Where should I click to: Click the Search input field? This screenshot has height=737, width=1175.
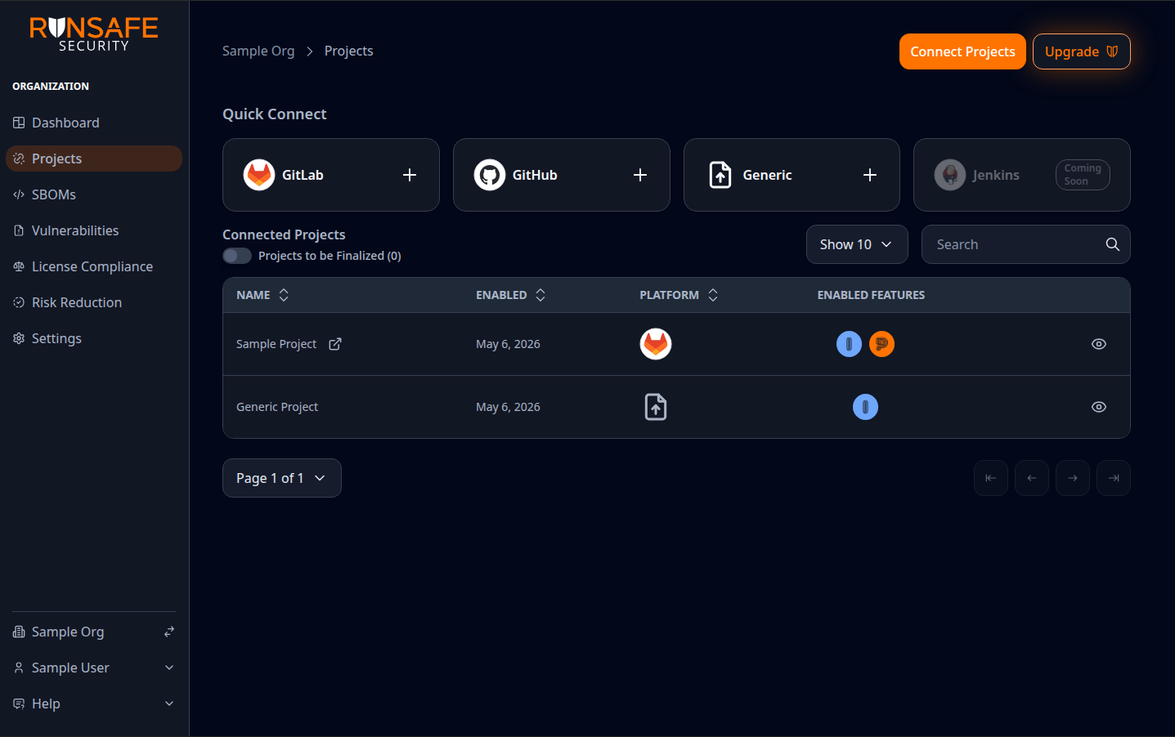[1025, 244]
